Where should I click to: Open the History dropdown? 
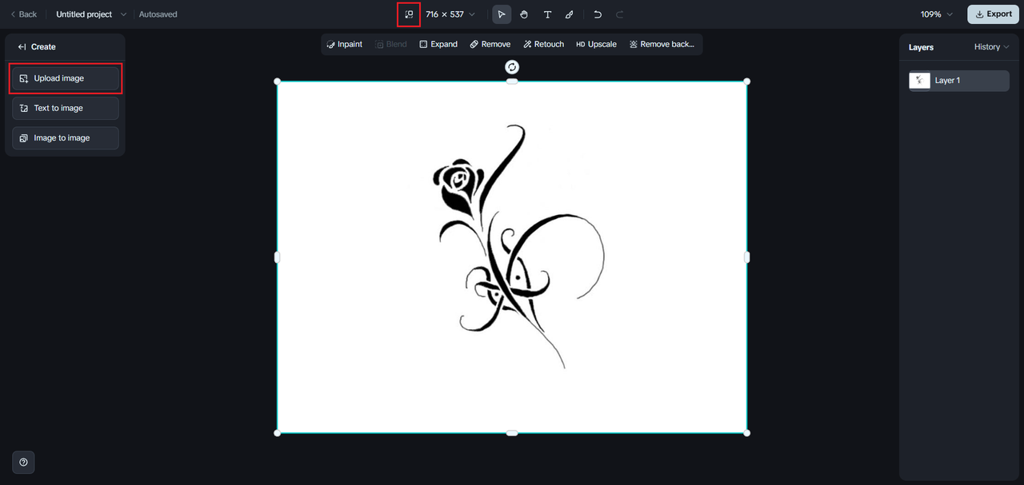coord(991,47)
